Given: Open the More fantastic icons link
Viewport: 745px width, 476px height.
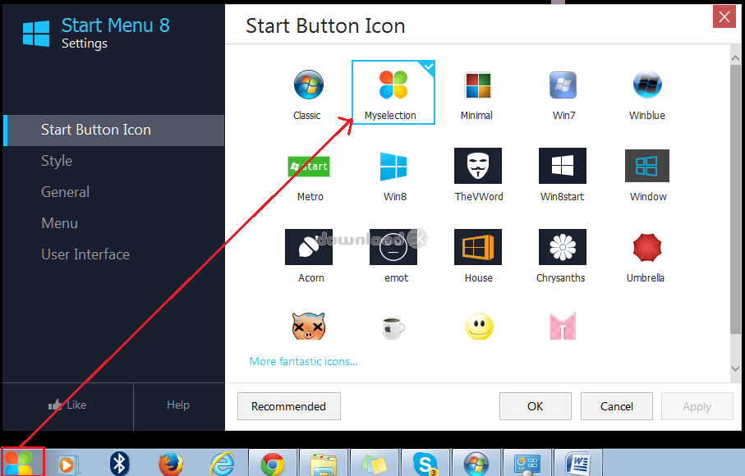Looking at the screenshot, I should (303, 362).
